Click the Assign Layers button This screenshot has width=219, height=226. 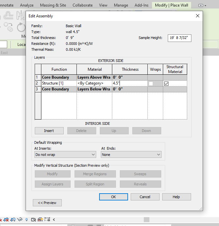point(53,184)
